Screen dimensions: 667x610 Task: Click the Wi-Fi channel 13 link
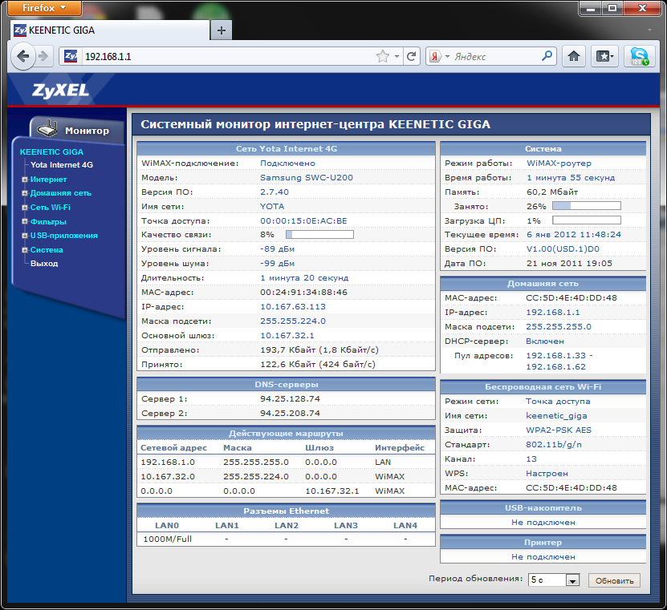pos(531,459)
